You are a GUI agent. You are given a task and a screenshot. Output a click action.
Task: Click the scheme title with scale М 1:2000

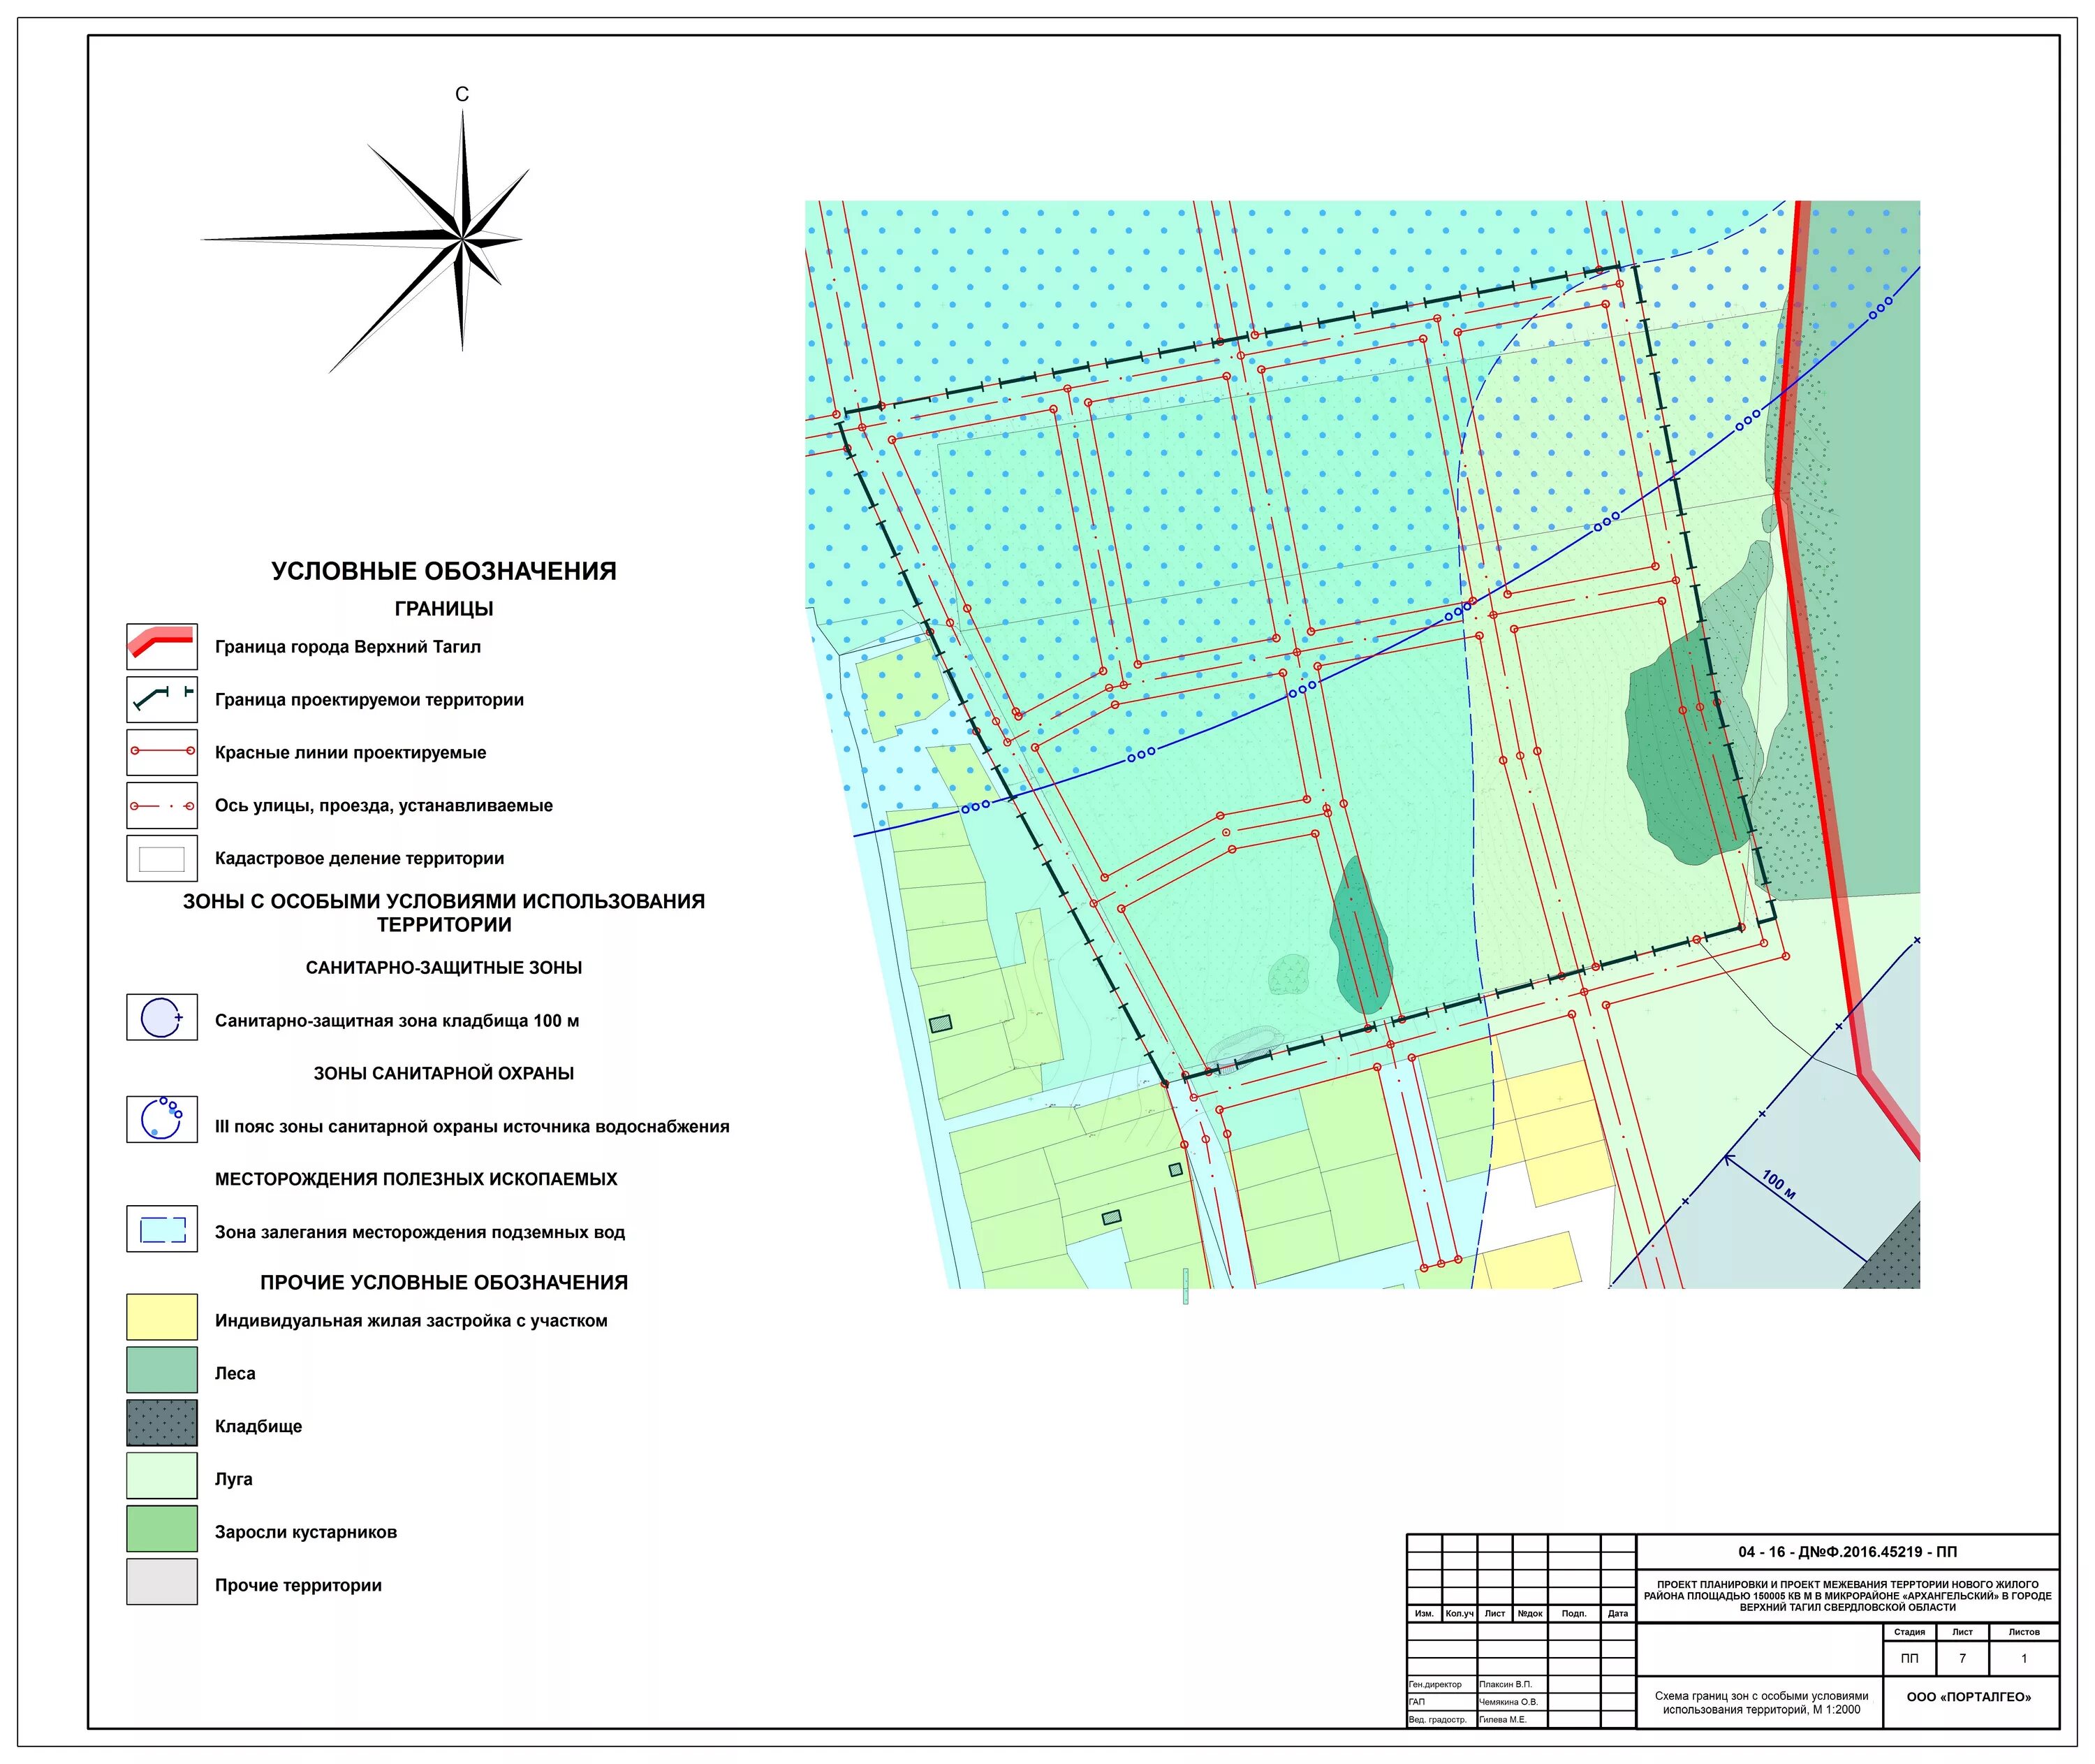1760,1703
